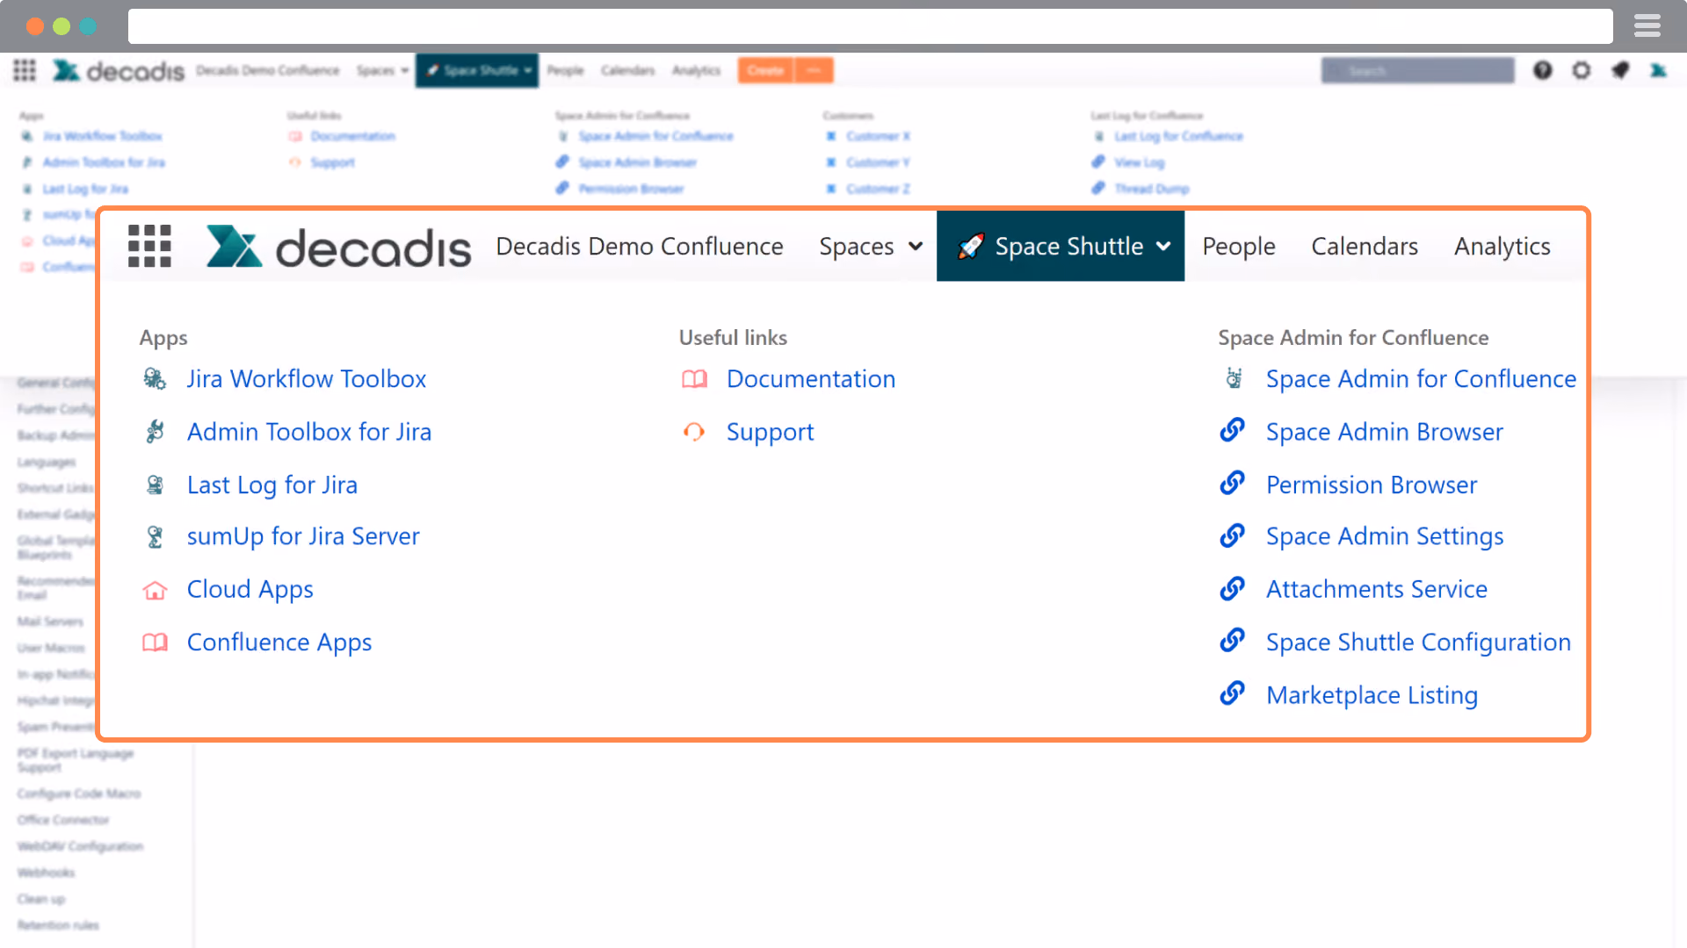Image resolution: width=1687 pixels, height=948 pixels.
Task: Click the Jira Workflow Toolbox icon in the enlarged menu
Action: click(x=155, y=379)
